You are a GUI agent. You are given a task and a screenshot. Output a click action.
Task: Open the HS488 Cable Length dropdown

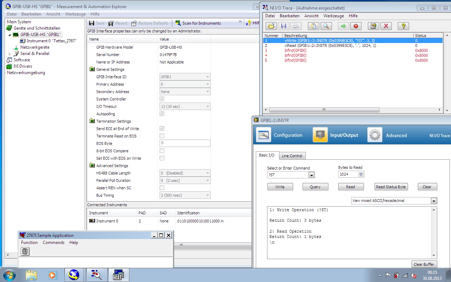[x=185, y=173]
